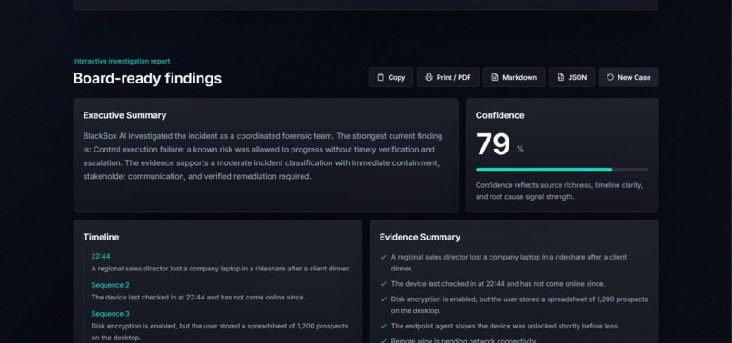Click the Confidence card heading

(x=500, y=115)
